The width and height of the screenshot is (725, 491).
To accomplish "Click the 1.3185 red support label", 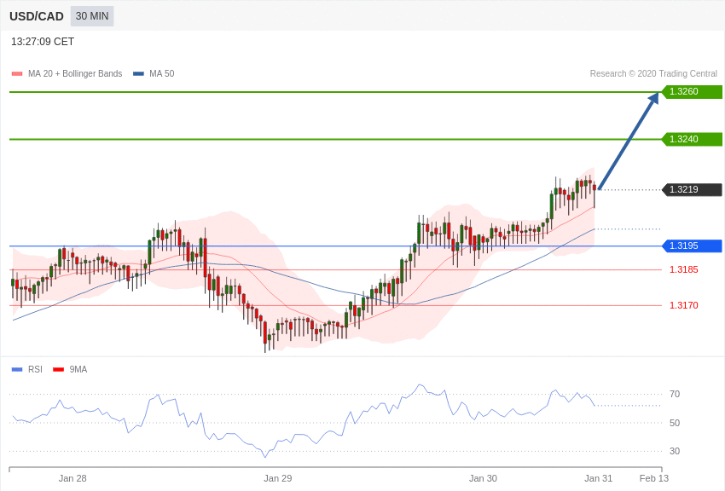I will click(x=684, y=269).
